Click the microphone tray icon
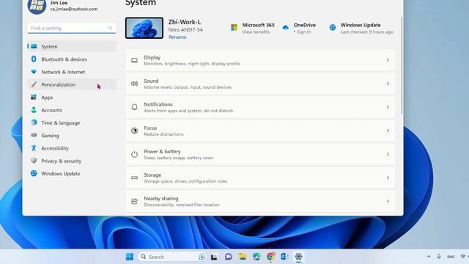Image resolution: width=469 pixels, height=264 pixels. click(439, 257)
